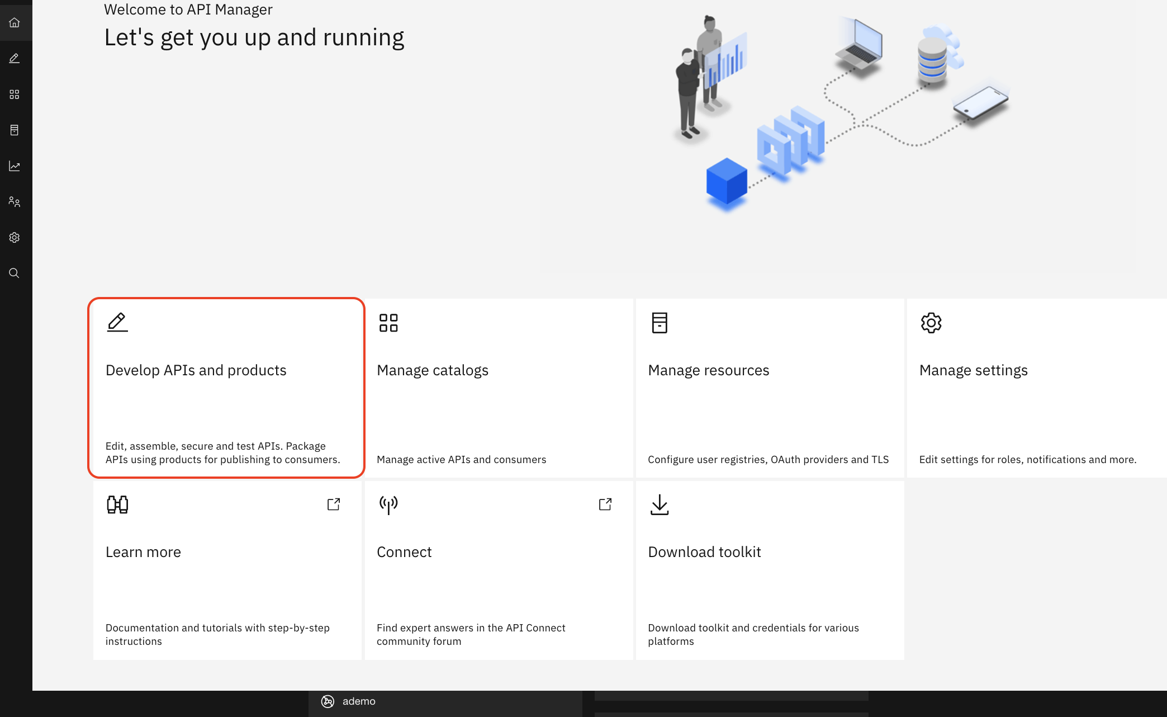
Task: Select the ademo organization at bottom
Action: click(x=358, y=701)
